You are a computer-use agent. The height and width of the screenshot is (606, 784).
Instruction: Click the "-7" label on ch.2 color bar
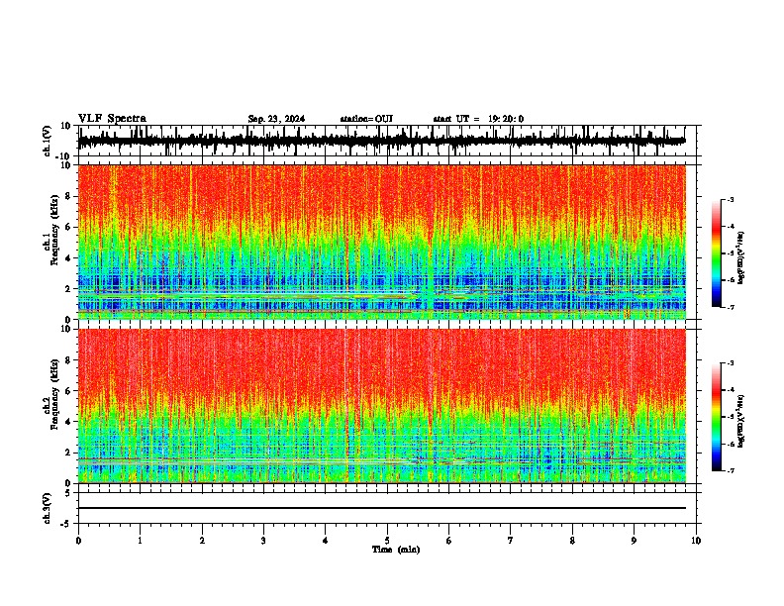(731, 470)
